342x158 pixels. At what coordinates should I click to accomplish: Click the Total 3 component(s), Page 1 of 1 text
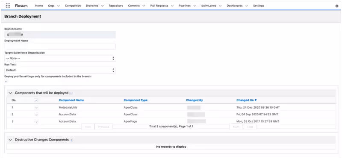pyautogui.click(x=171, y=126)
